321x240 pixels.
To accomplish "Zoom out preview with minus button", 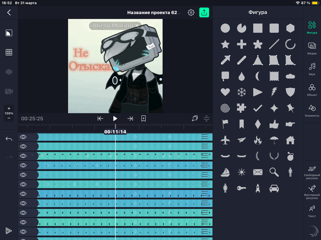I will point(9,118).
